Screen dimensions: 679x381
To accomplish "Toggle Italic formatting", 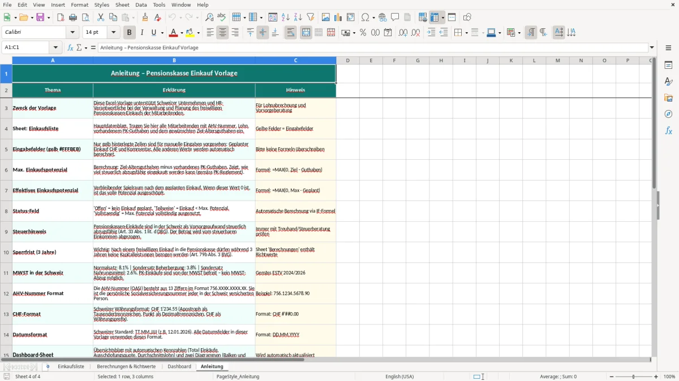I will (142, 33).
